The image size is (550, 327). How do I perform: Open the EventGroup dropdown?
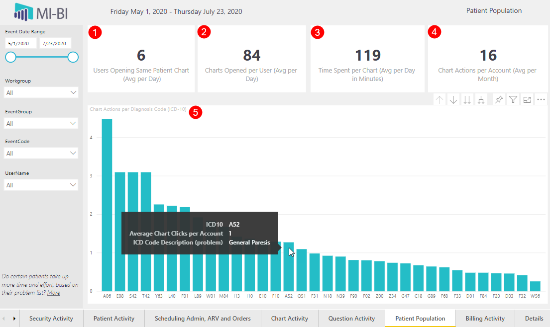tap(41, 123)
